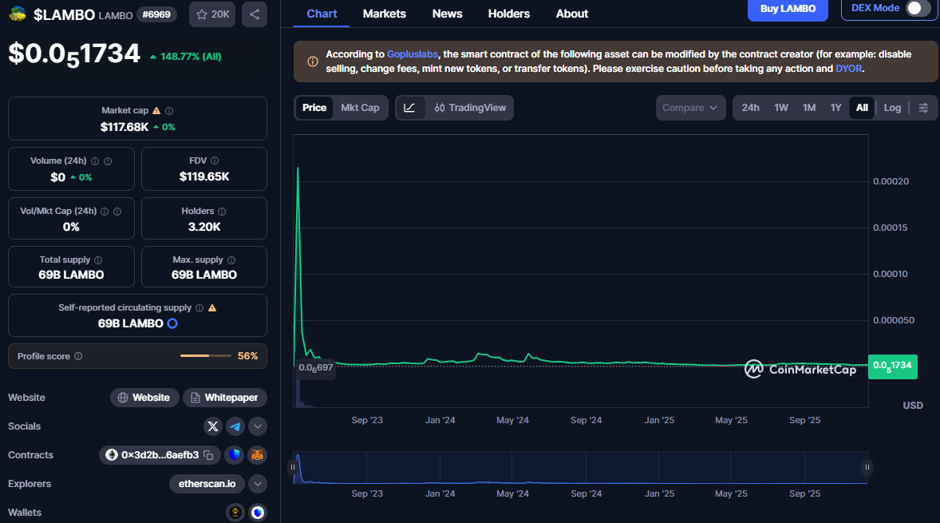
Task: Open the Holders tab
Action: click(508, 14)
